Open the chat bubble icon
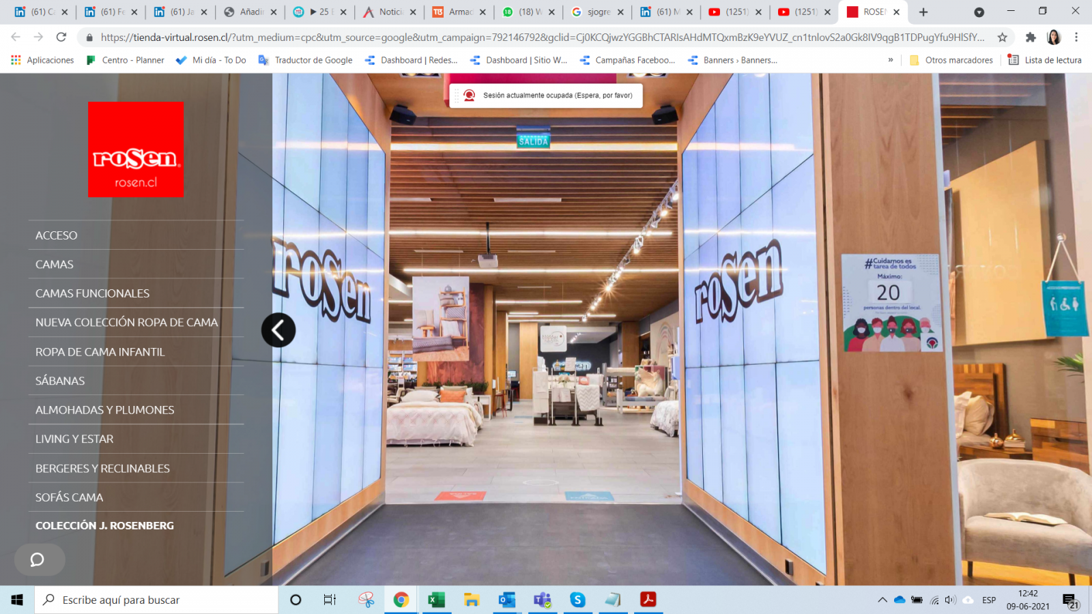This screenshot has width=1092, height=614. point(38,560)
